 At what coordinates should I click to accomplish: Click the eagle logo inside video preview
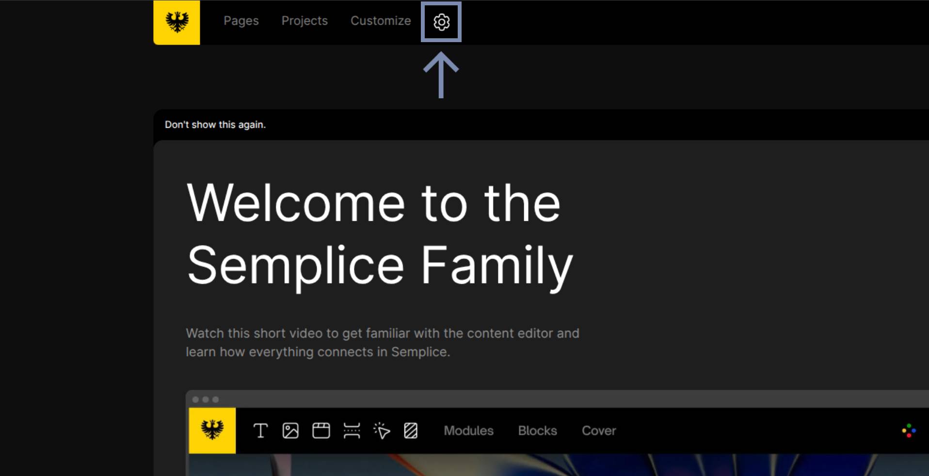point(212,430)
